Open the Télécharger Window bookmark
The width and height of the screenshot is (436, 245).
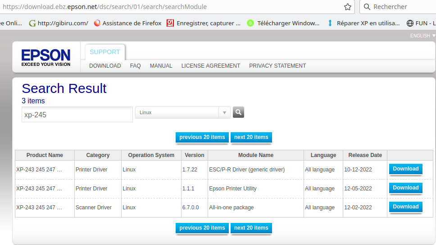pos(283,23)
